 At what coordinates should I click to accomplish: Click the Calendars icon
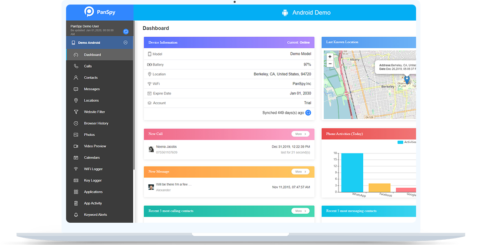point(76,158)
